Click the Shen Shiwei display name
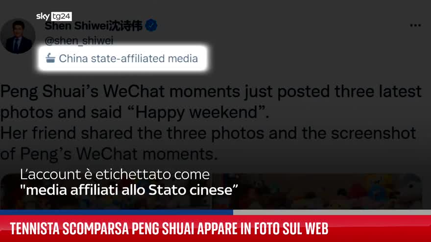This screenshot has height=242, width=431. pyautogui.click(x=94, y=26)
